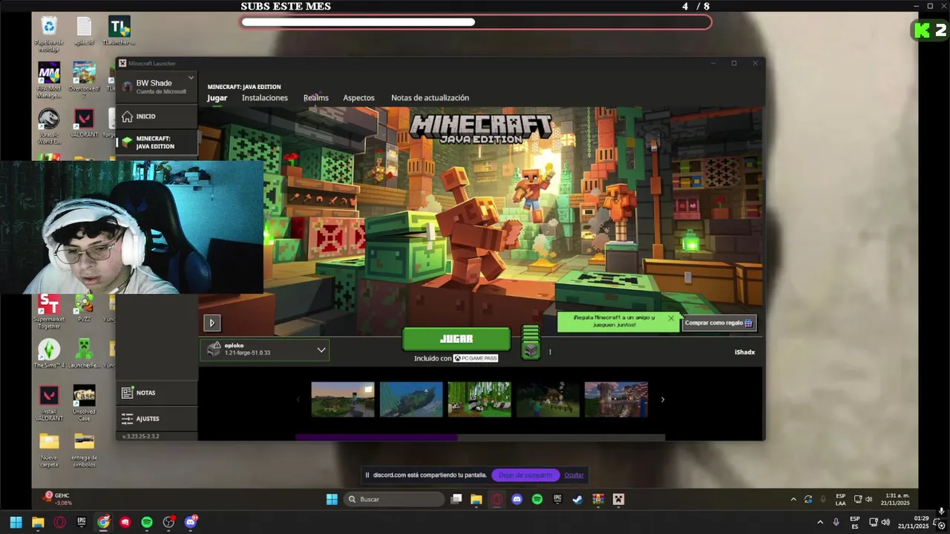Open WinRAR from the shared-screen taskbar
This screenshot has width=950, height=534.
(598, 499)
